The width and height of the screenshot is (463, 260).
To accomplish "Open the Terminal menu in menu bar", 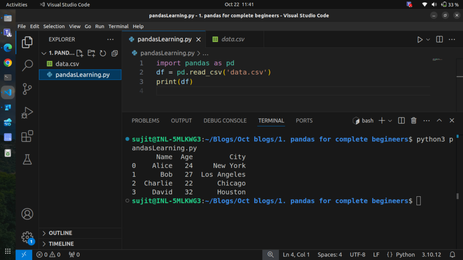I will pyautogui.click(x=118, y=26).
